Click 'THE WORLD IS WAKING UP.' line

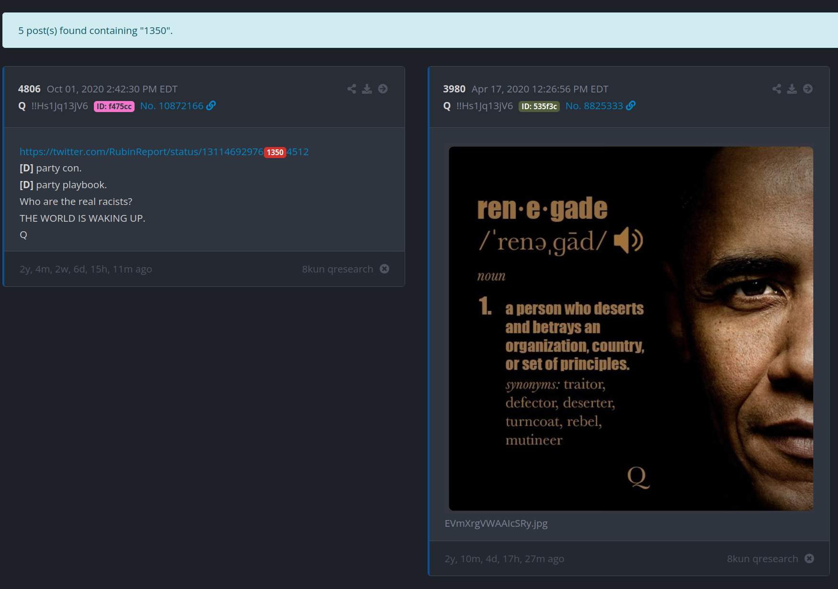82,218
